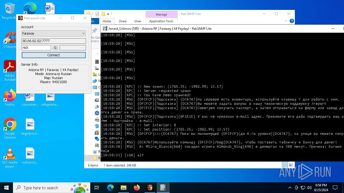Click the 'You have been spawned!' console line
Image resolution: width=344 pixels, height=193 pixels.
click(146, 95)
